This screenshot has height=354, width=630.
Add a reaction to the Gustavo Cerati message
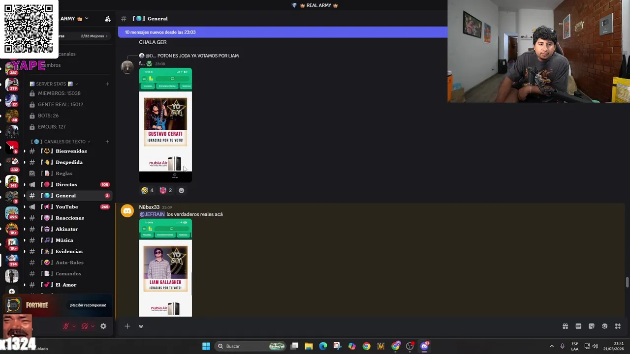coord(182,190)
